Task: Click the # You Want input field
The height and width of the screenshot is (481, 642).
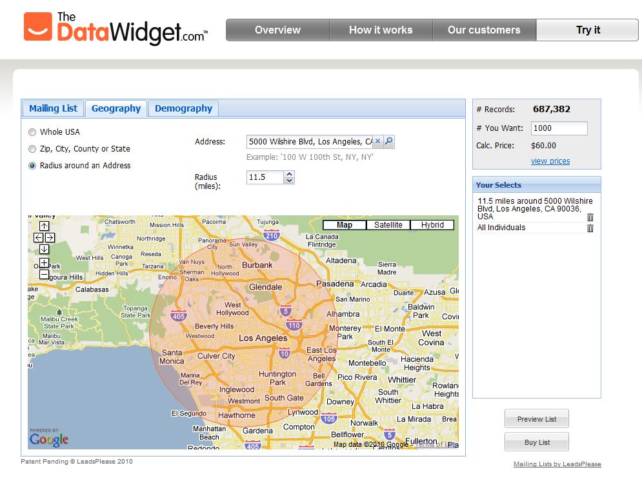Action: [559, 128]
